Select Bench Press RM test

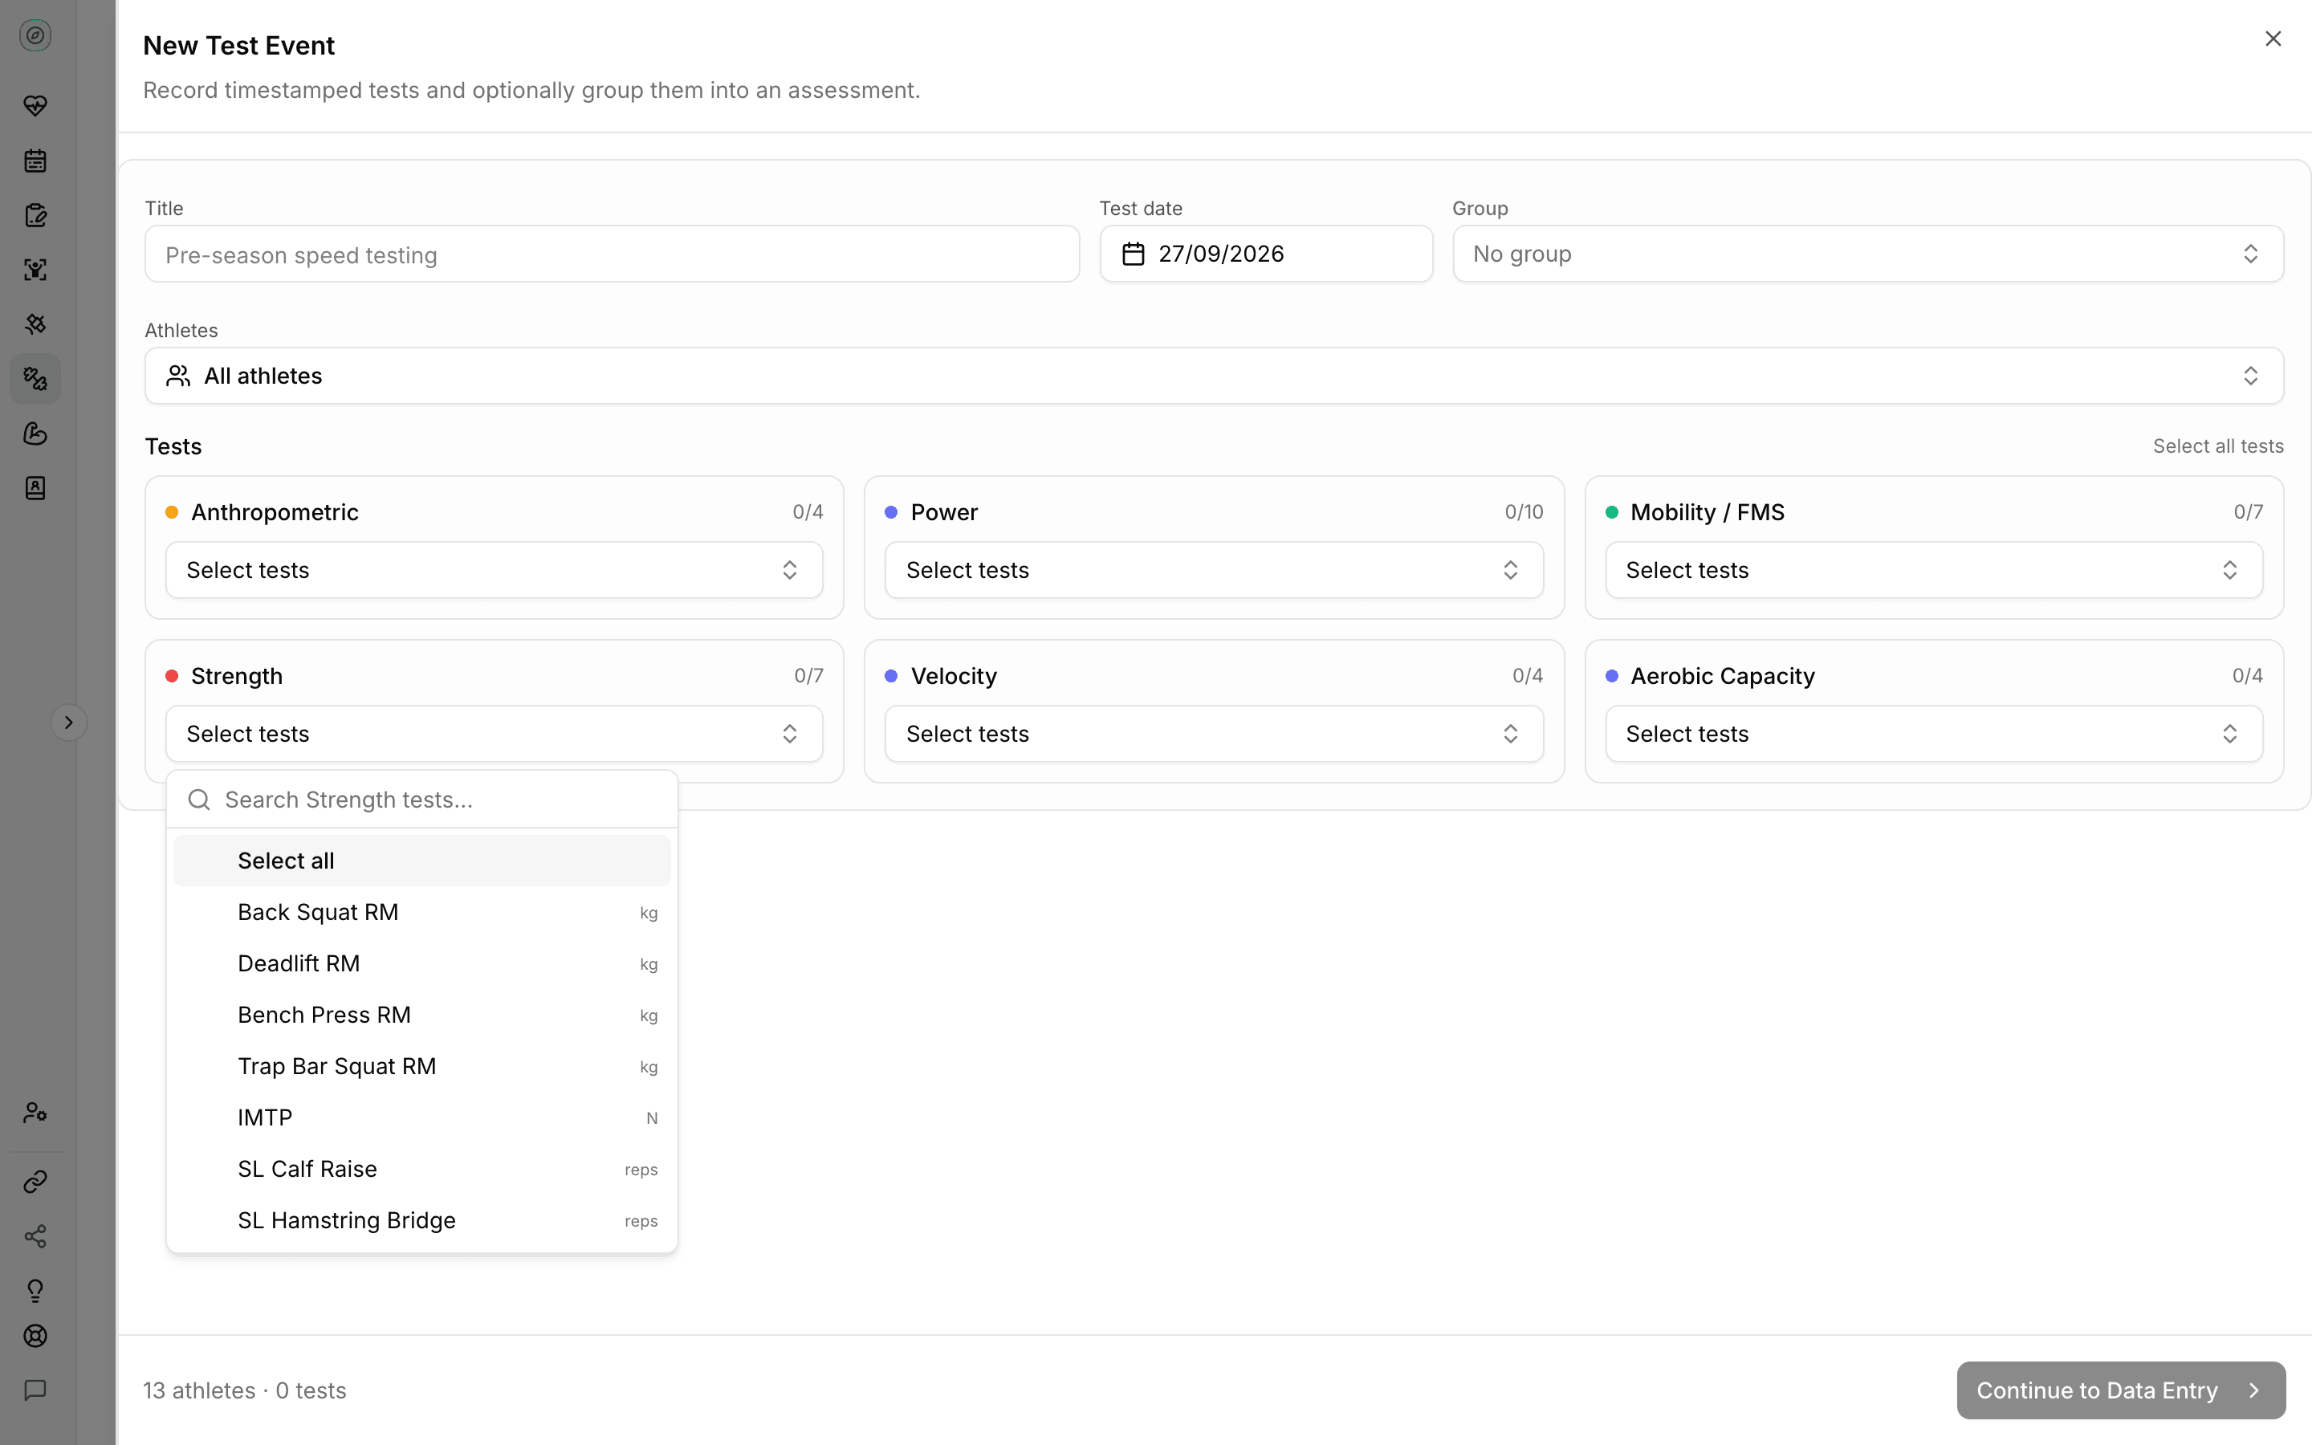tap(421, 1015)
